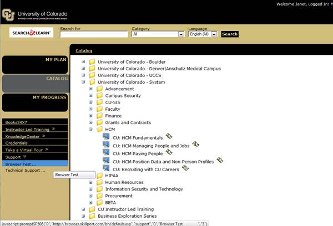Open the Boulder folder icon

[x=92, y=61]
